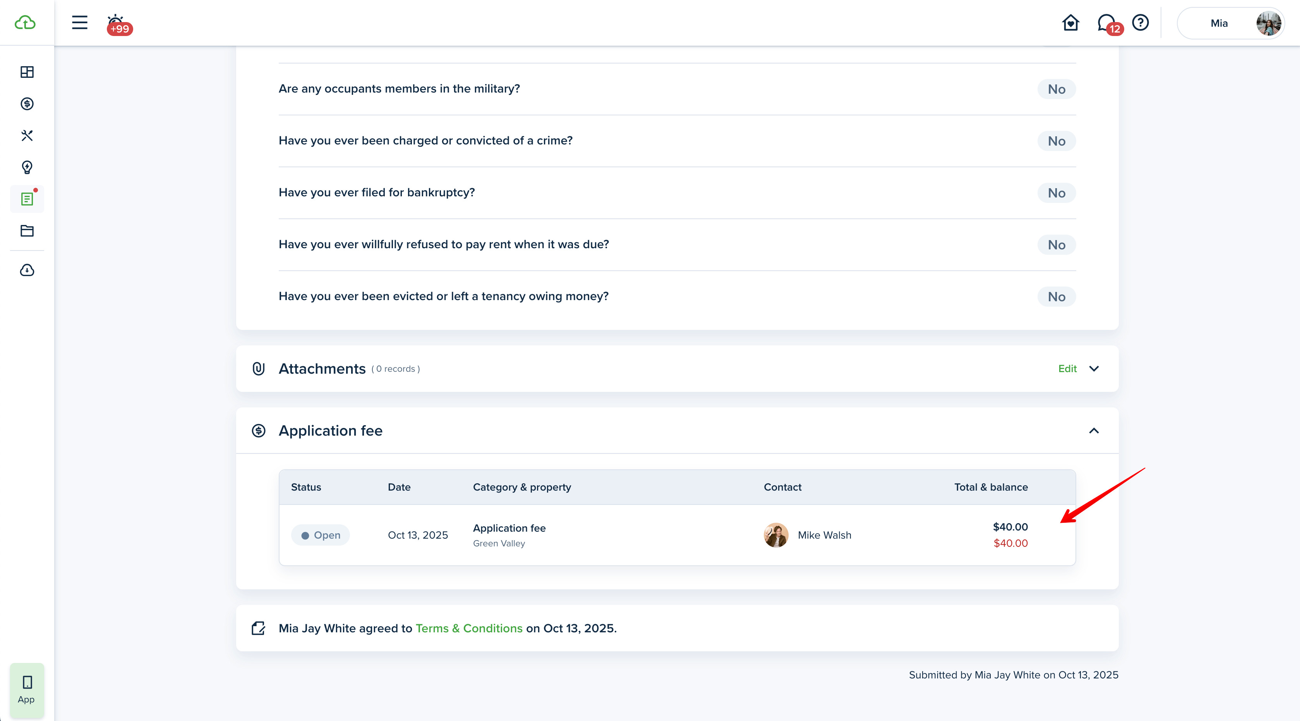1300x721 pixels.
Task: Open the dashboard grid icon in sidebar
Action: click(x=27, y=72)
